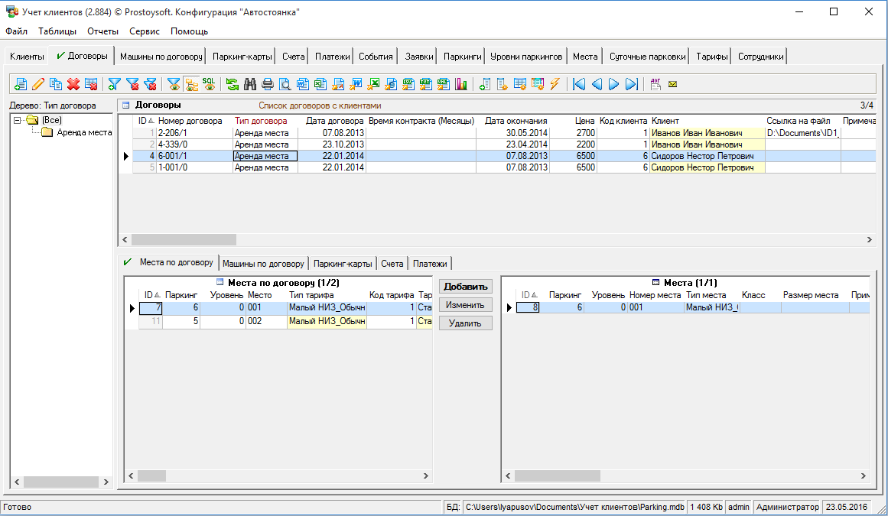
Task: Click the bar chart icon
Action: click(x=461, y=84)
